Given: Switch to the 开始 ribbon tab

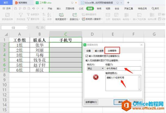Looking at the screenshot, I should [x=50, y=9].
